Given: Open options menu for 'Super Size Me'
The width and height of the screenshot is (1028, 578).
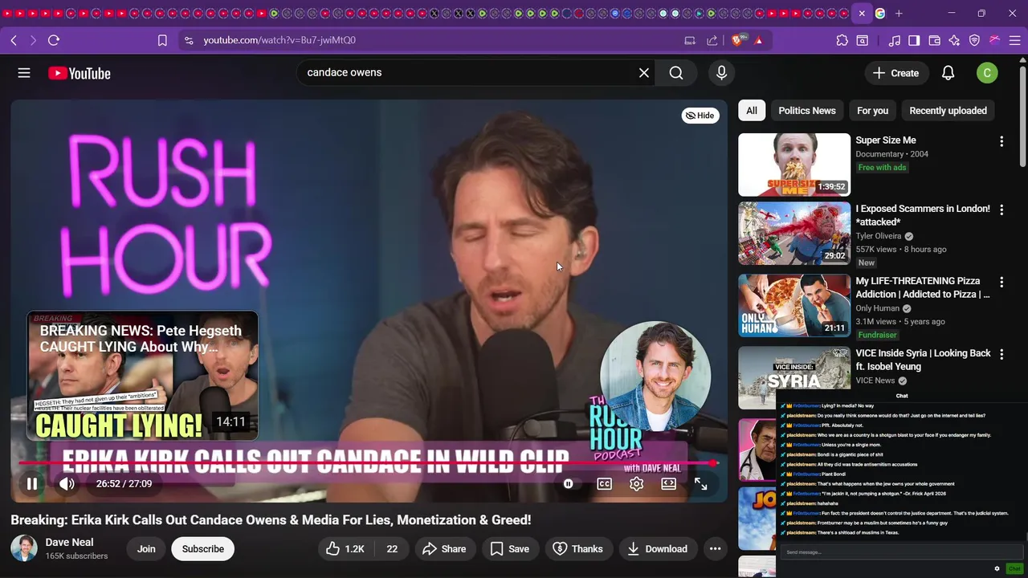Looking at the screenshot, I should 1001,141.
